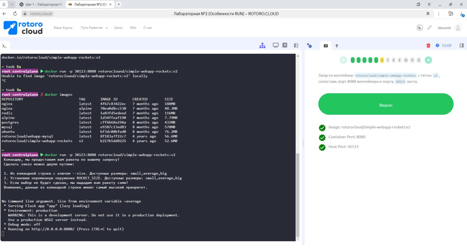467x251 pixels.
Task: Bookmark page with address bar bookmark icon
Action: (x=428, y=14)
